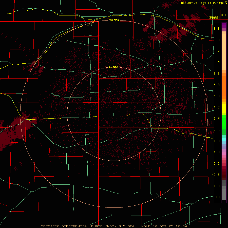
Task: Click the 4.2 value on color scale
Action: coord(217,107)
